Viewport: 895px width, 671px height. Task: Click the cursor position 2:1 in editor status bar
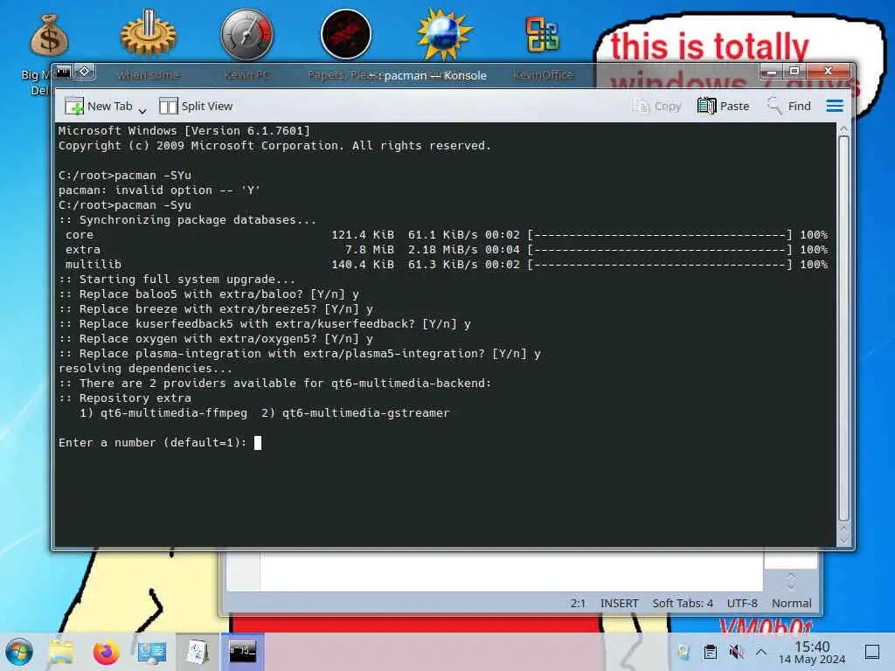coord(578,603)
